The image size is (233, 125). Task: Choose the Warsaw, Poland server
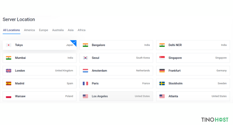click(x=40, y=96)
